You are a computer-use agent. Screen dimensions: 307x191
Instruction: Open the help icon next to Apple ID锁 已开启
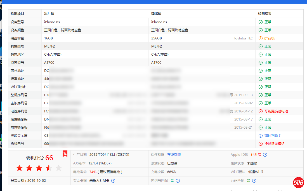(265, 154)
